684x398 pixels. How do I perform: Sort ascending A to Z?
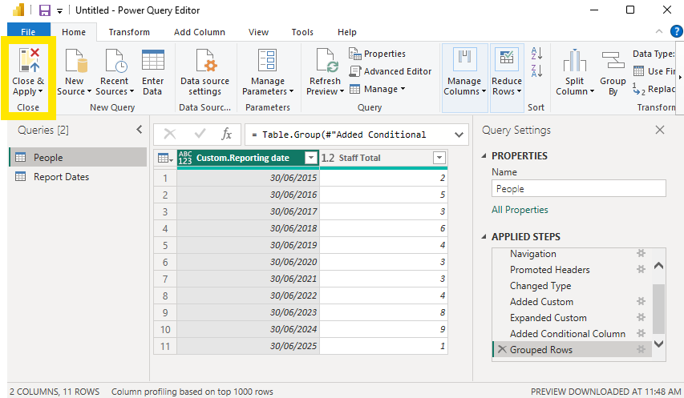point(536,54)
